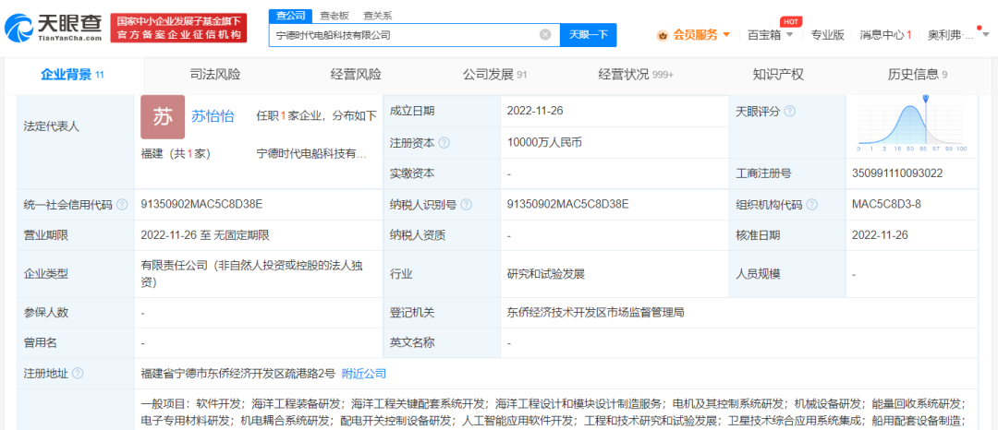Click the crown icon beside 会员服务
The width and height of the screenshot is (998, 430).
pyautogui.click(x=663, y=35)
